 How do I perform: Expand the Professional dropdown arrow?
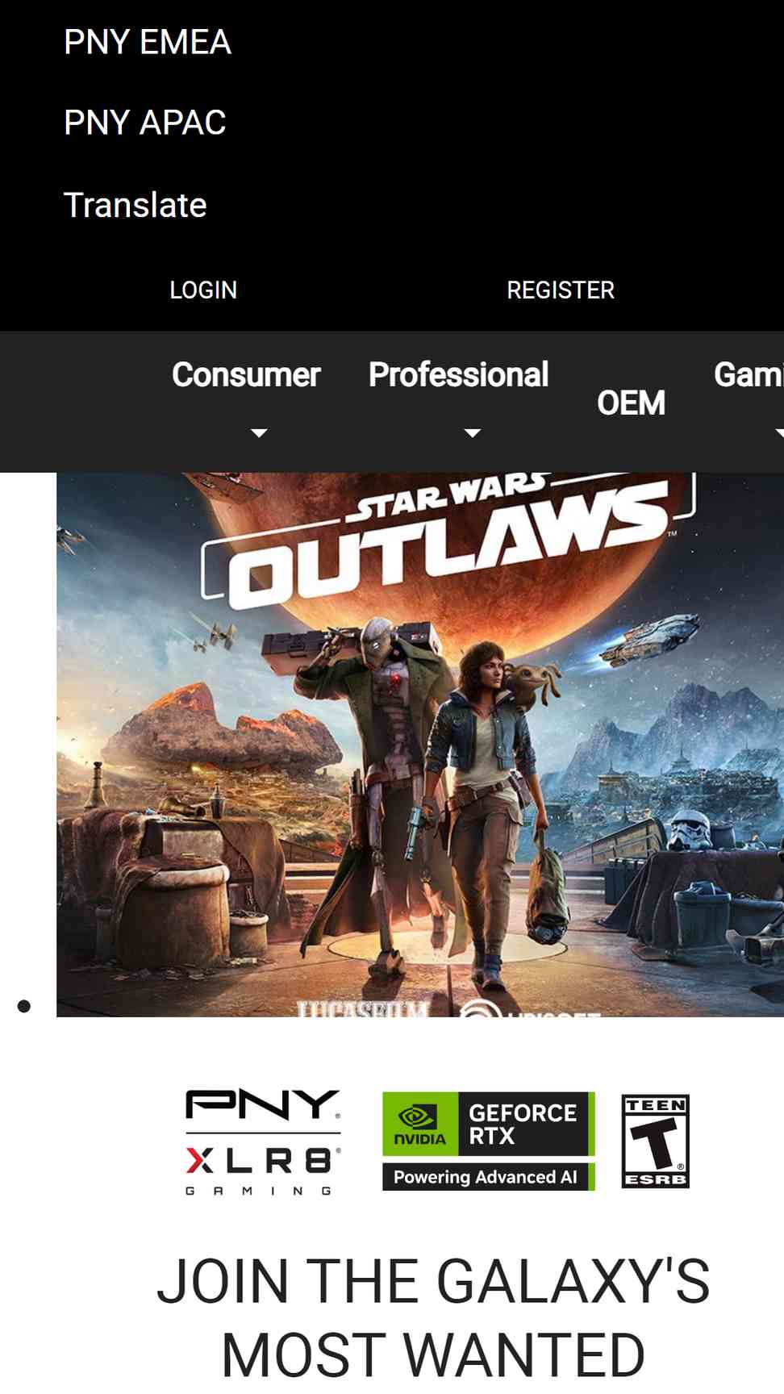click(473, 433)
